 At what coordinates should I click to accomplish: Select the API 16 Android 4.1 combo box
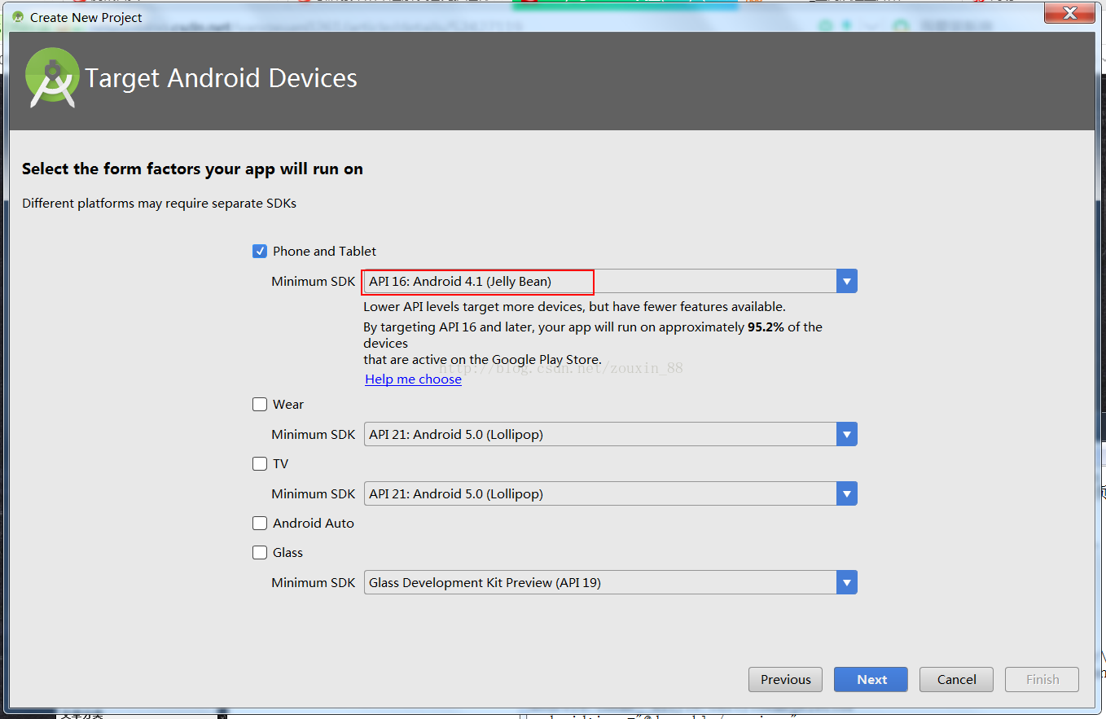coord(610,281)
